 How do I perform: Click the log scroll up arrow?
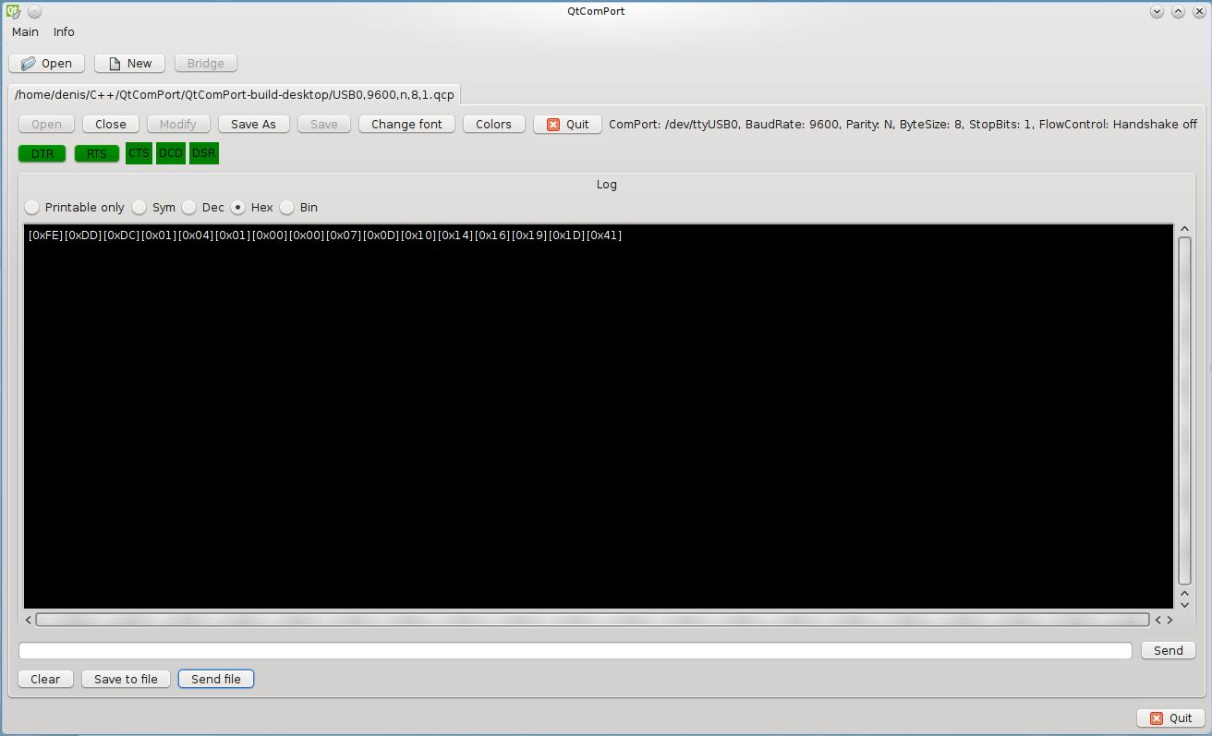1184,228
